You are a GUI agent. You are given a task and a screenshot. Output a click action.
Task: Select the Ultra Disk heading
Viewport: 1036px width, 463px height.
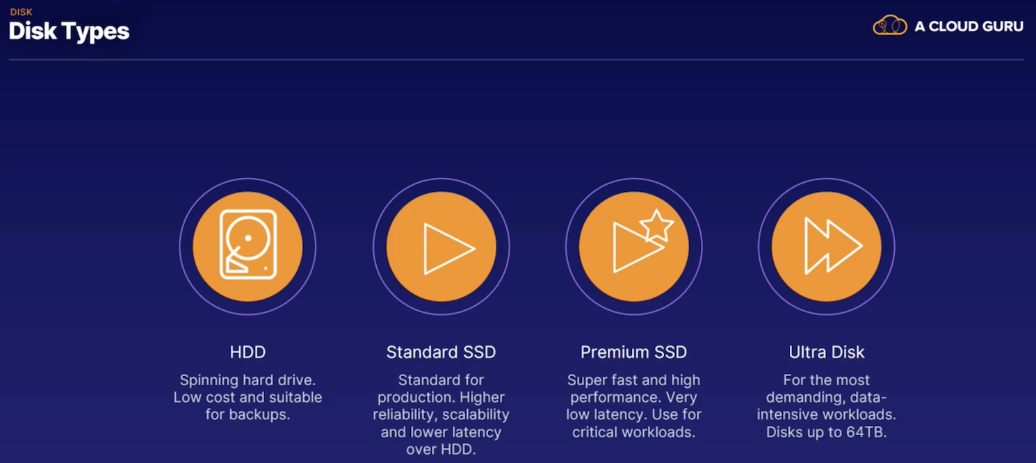coord(826,352)
